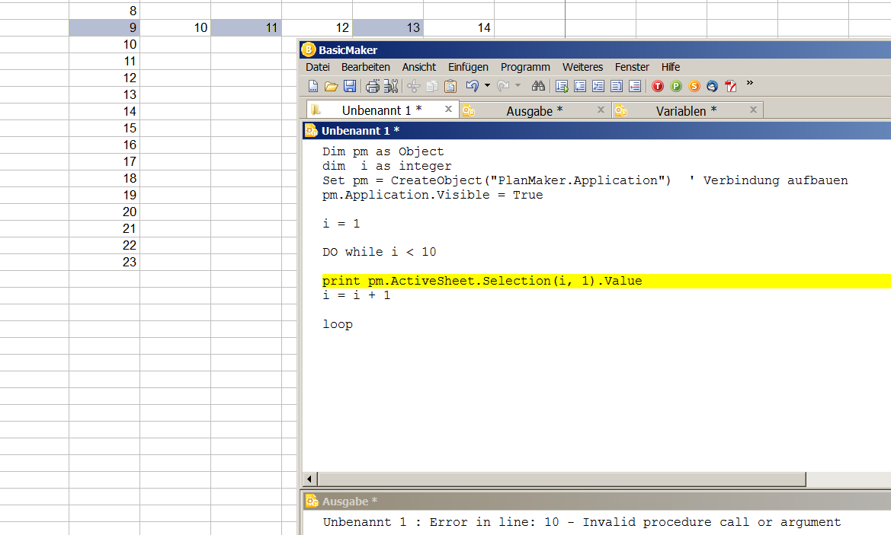Close the Ausgabe tab
Screen dimensions: 891x535
[601, 110]
